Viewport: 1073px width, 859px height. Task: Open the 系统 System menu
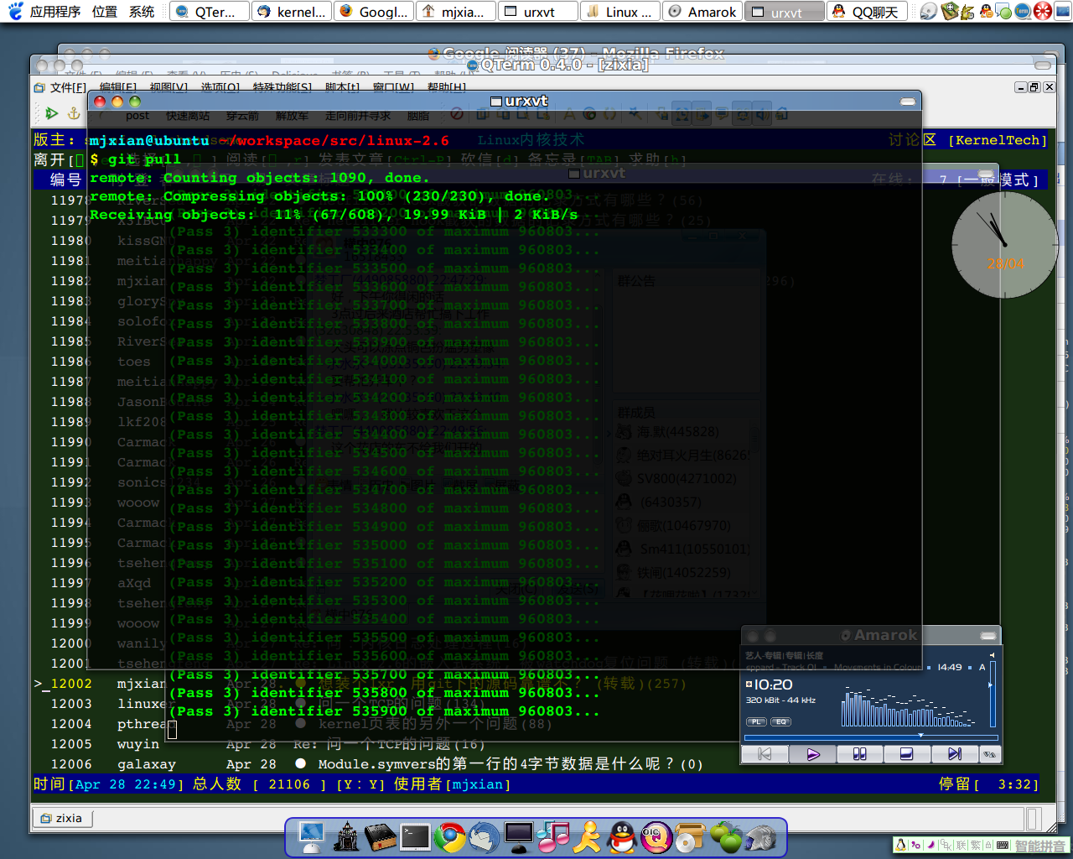142,12
